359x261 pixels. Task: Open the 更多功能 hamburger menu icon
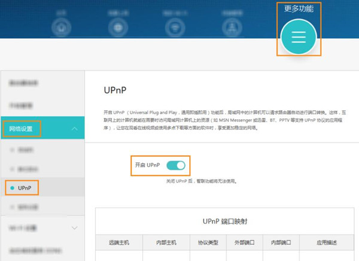point(299,37)
